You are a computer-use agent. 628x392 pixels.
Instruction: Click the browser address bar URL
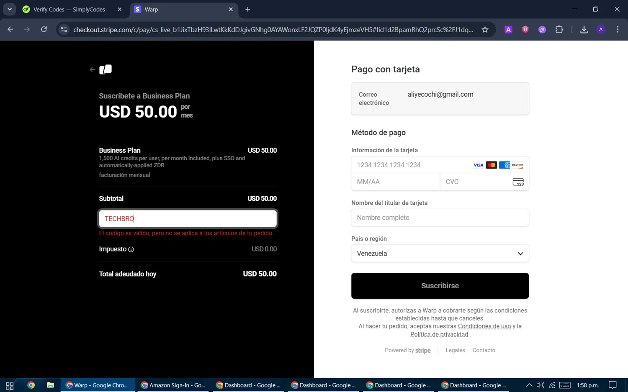point(273,29)
